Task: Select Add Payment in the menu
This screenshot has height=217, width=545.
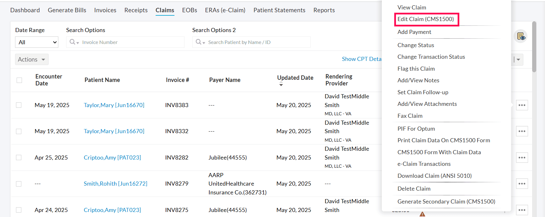Action: 414,32
